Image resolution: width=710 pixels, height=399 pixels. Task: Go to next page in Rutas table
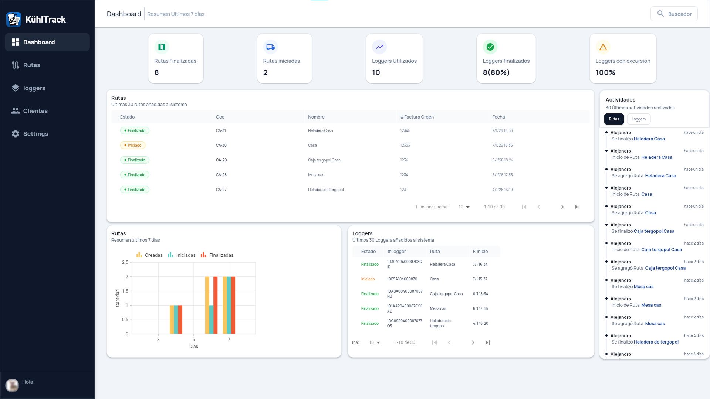coord(562,207)
